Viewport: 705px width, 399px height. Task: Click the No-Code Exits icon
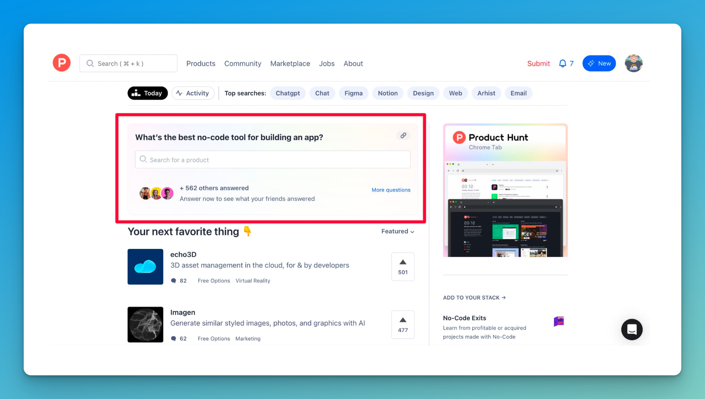tap(559, 321)
